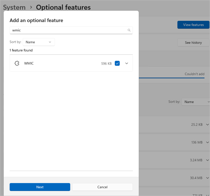Go to System breadcrumb
The width and height of the screenshot is (210, 196).
[14, 7]
